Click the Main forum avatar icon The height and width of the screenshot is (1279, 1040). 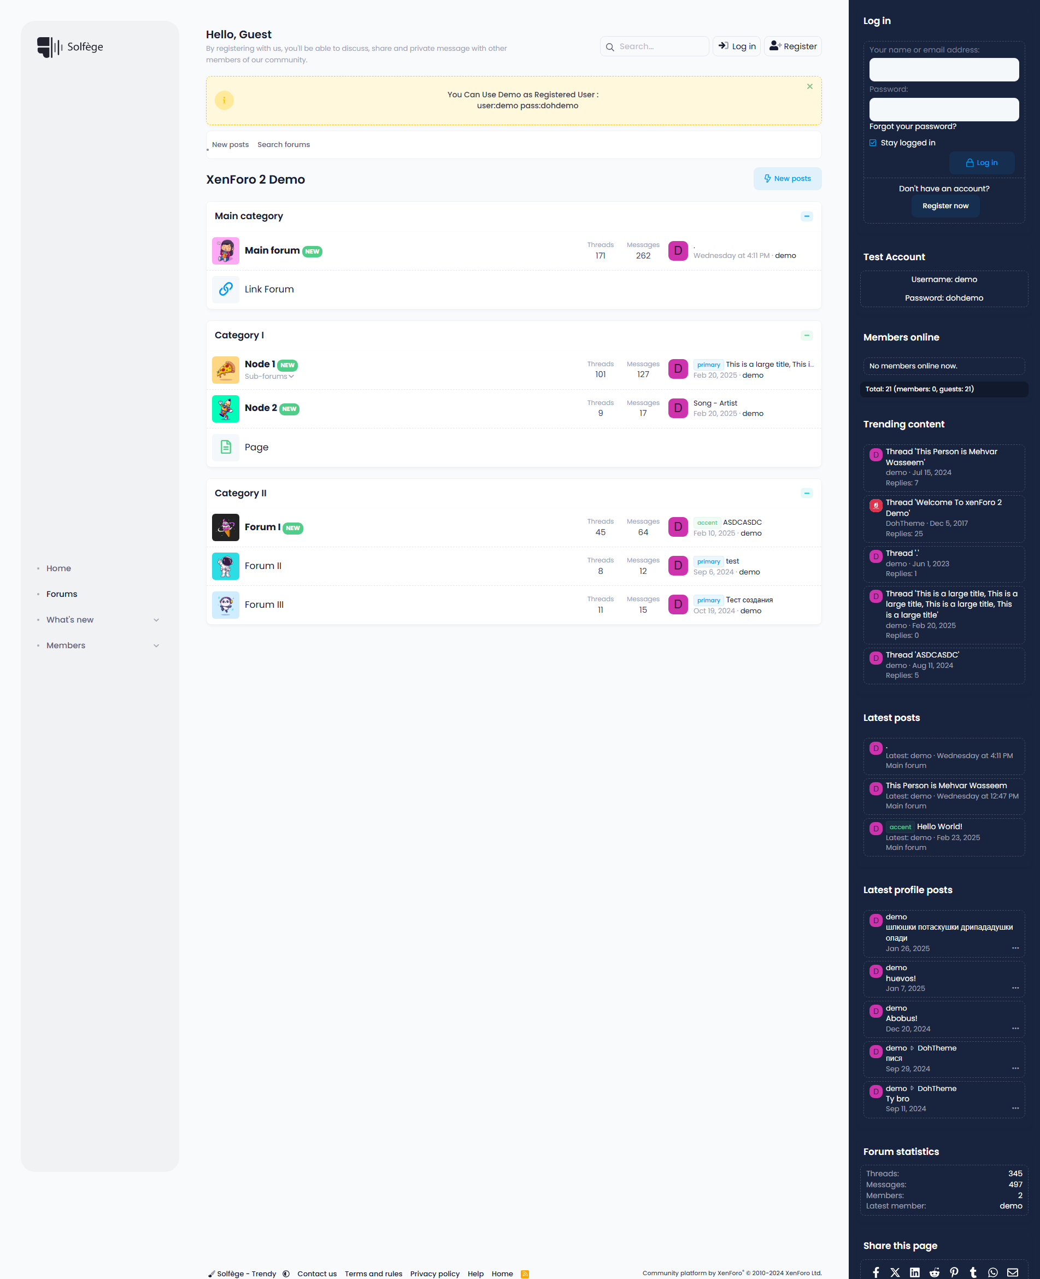(x=225, y=251)
